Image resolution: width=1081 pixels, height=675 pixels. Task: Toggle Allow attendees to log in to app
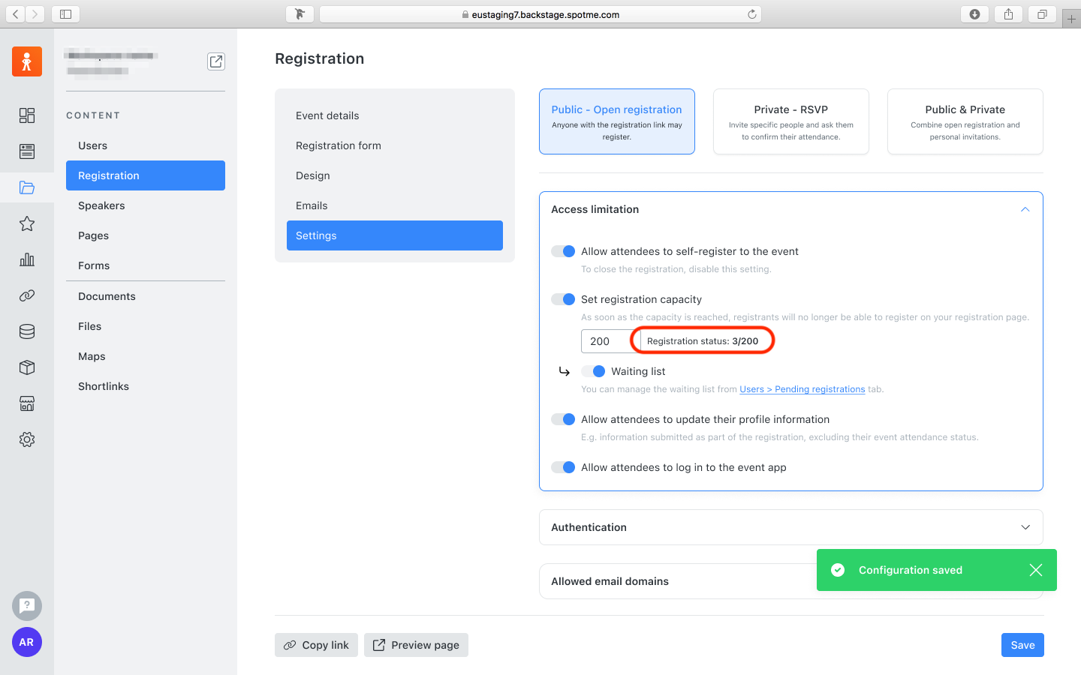[x=563, y=467]
